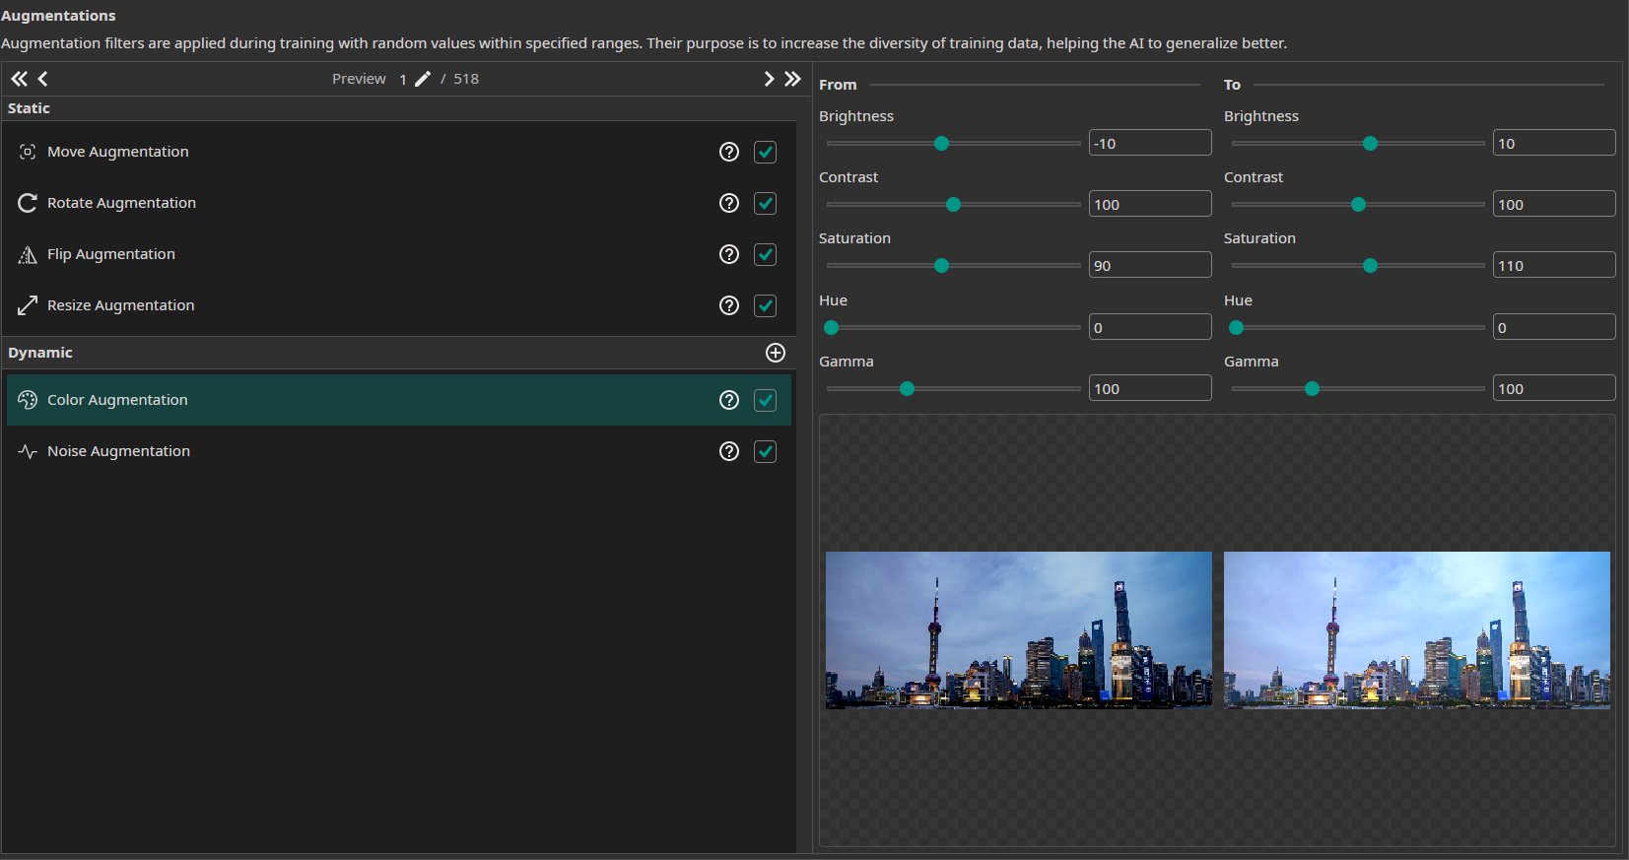Jump to last preview image
This screenshot has height=860, width=1629.
coord(792,79)
